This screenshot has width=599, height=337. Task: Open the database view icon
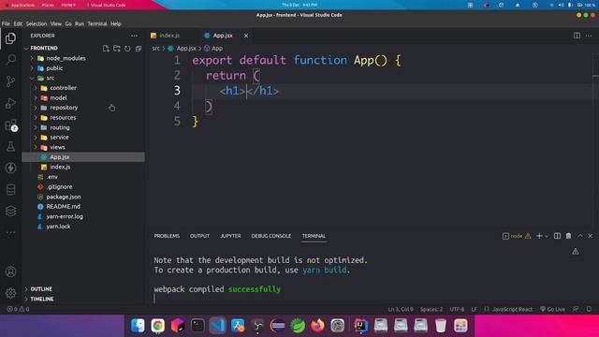pyautogui.click(x=10, y=189)
